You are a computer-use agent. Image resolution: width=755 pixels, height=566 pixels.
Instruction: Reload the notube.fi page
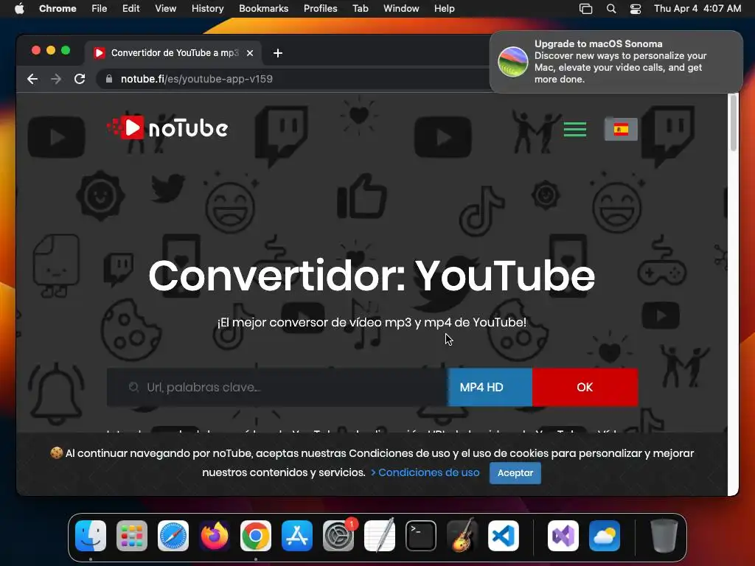80,79
